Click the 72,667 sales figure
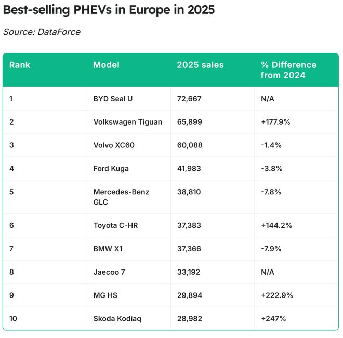Screen dimensions: 343x338 tap(189, 99)
